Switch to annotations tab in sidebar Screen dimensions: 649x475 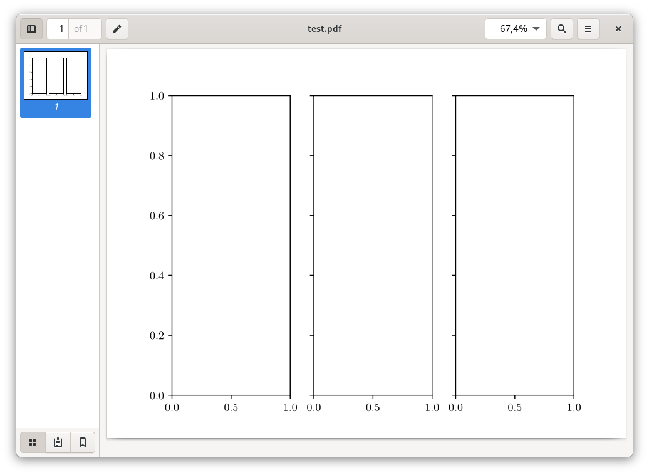(x=57, y=442)
